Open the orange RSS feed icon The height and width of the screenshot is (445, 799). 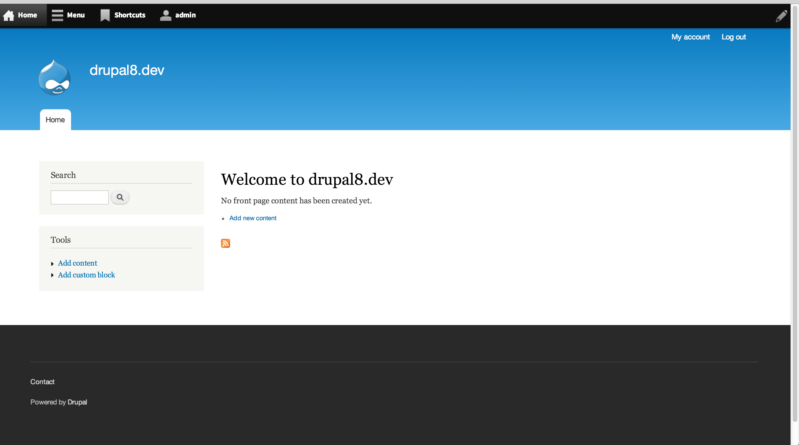click(226, 243)
